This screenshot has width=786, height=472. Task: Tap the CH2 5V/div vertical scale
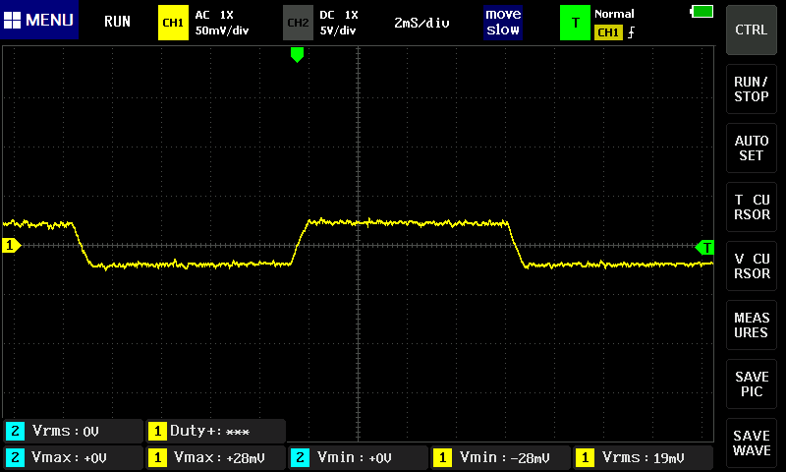[338, 30]
